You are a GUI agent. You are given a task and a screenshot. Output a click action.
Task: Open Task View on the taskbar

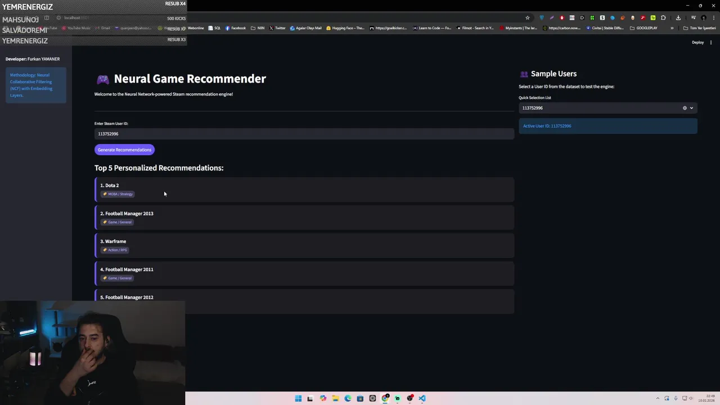pos(310,398)
